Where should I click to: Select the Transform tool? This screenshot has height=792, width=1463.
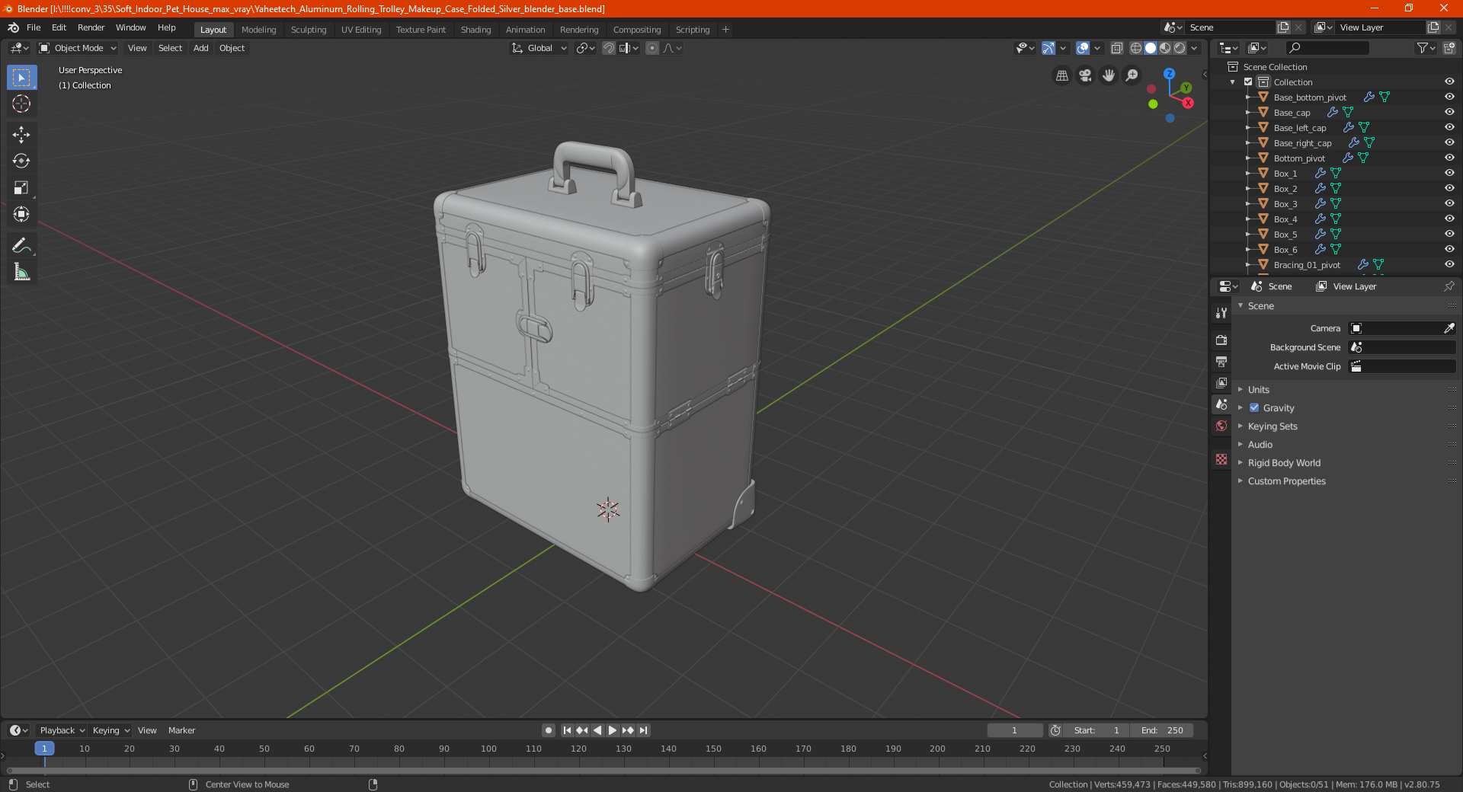pyautogui.click(x=21, y=214)
